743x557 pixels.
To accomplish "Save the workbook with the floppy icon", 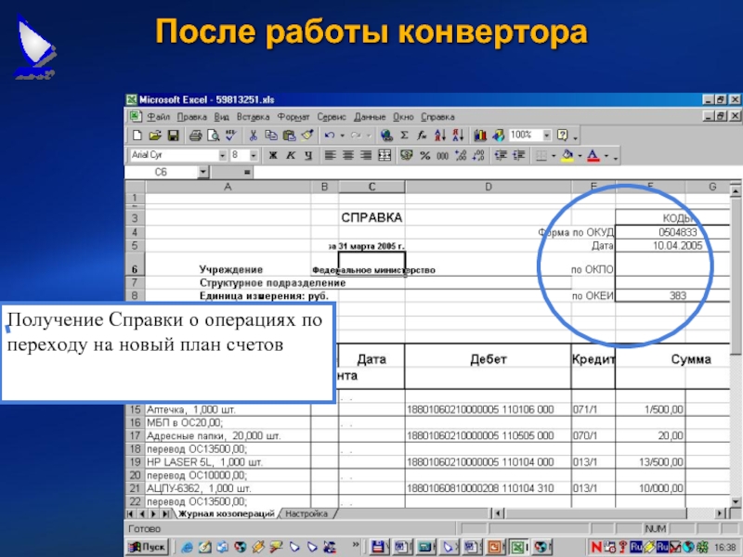I will (173, 136).
